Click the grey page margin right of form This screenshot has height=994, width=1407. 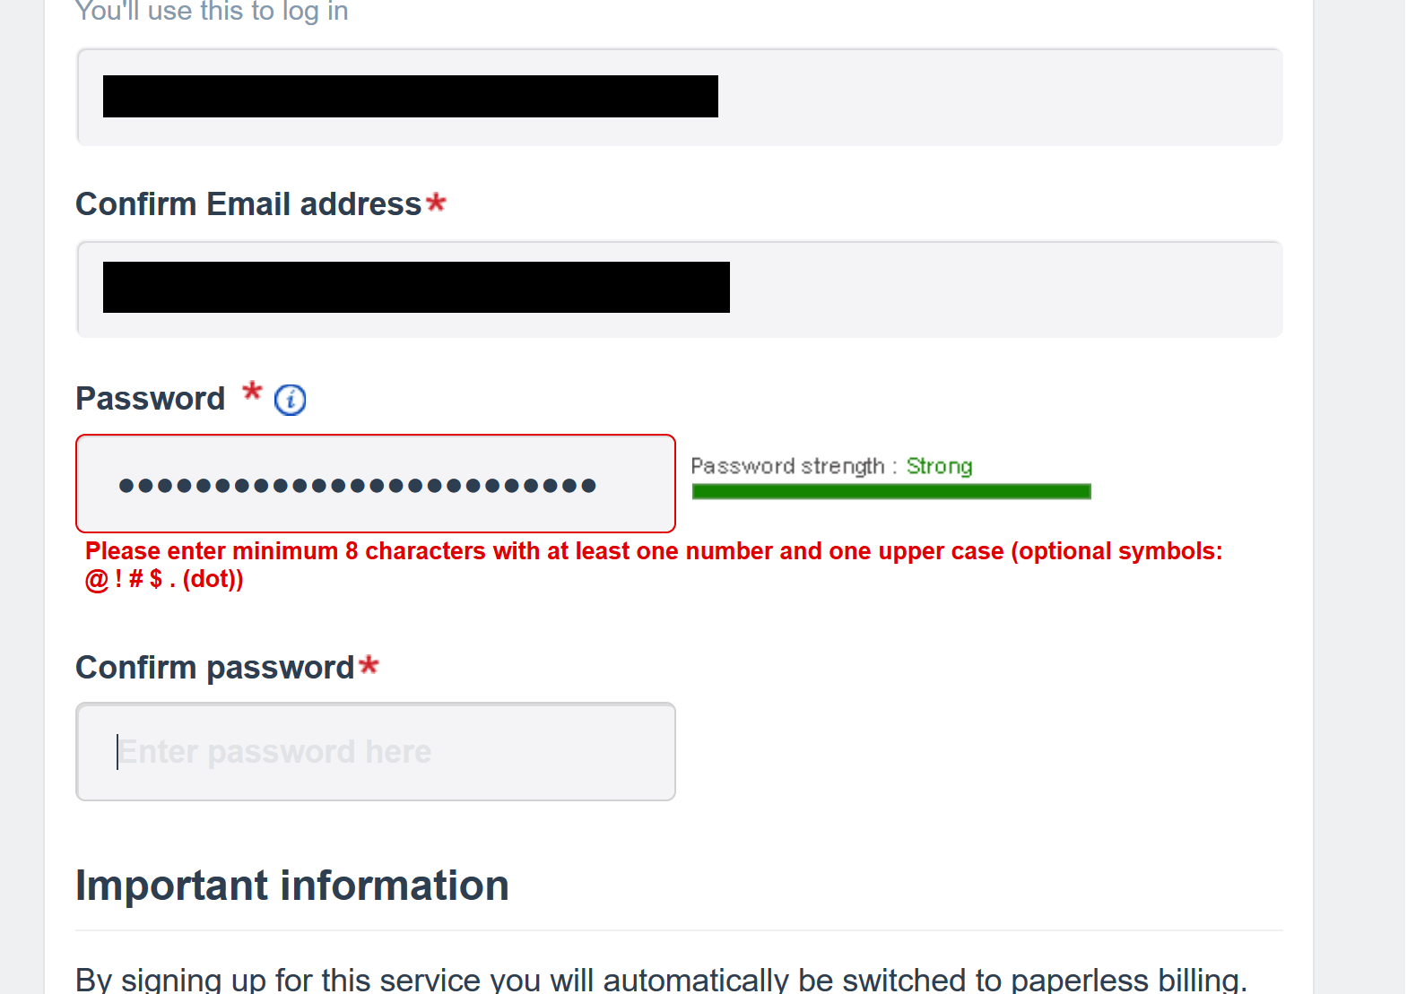[x=1359, y=448]
